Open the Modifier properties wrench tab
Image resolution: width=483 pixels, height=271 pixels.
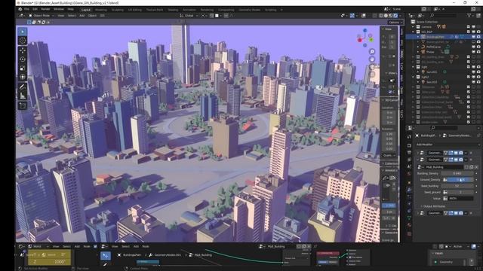click(x=409, y=190)
